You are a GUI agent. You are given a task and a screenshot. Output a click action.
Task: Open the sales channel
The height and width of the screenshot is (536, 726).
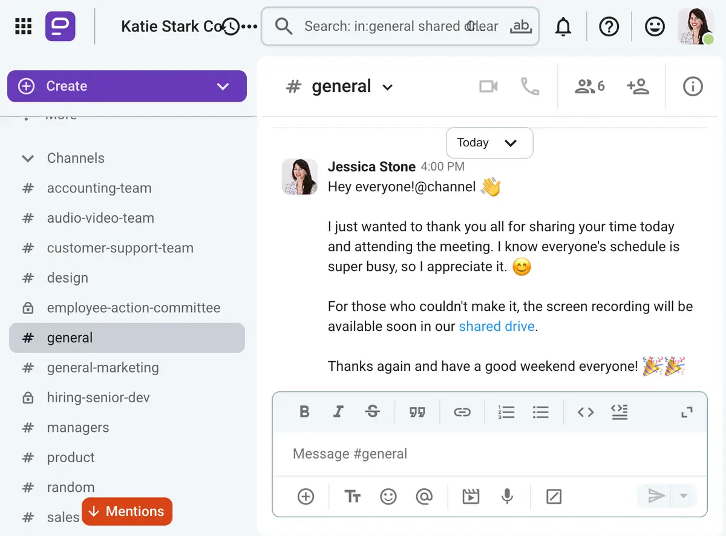pos(62,517)
